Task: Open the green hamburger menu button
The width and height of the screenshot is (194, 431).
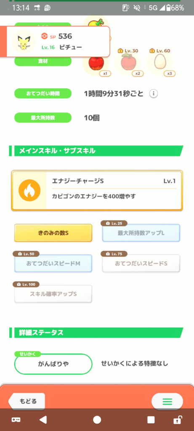Action: pos(167,402)
